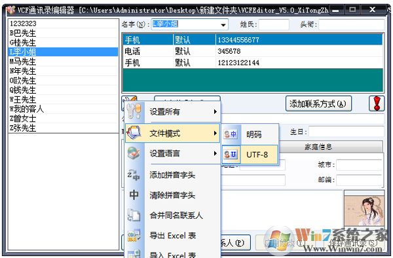
Task: Click the red exclamation mark button
Action: [x=377, y=103]
